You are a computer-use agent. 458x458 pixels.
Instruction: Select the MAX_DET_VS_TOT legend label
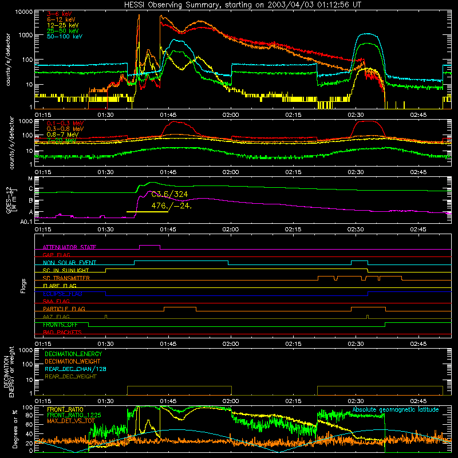click(x=71, y=421)
